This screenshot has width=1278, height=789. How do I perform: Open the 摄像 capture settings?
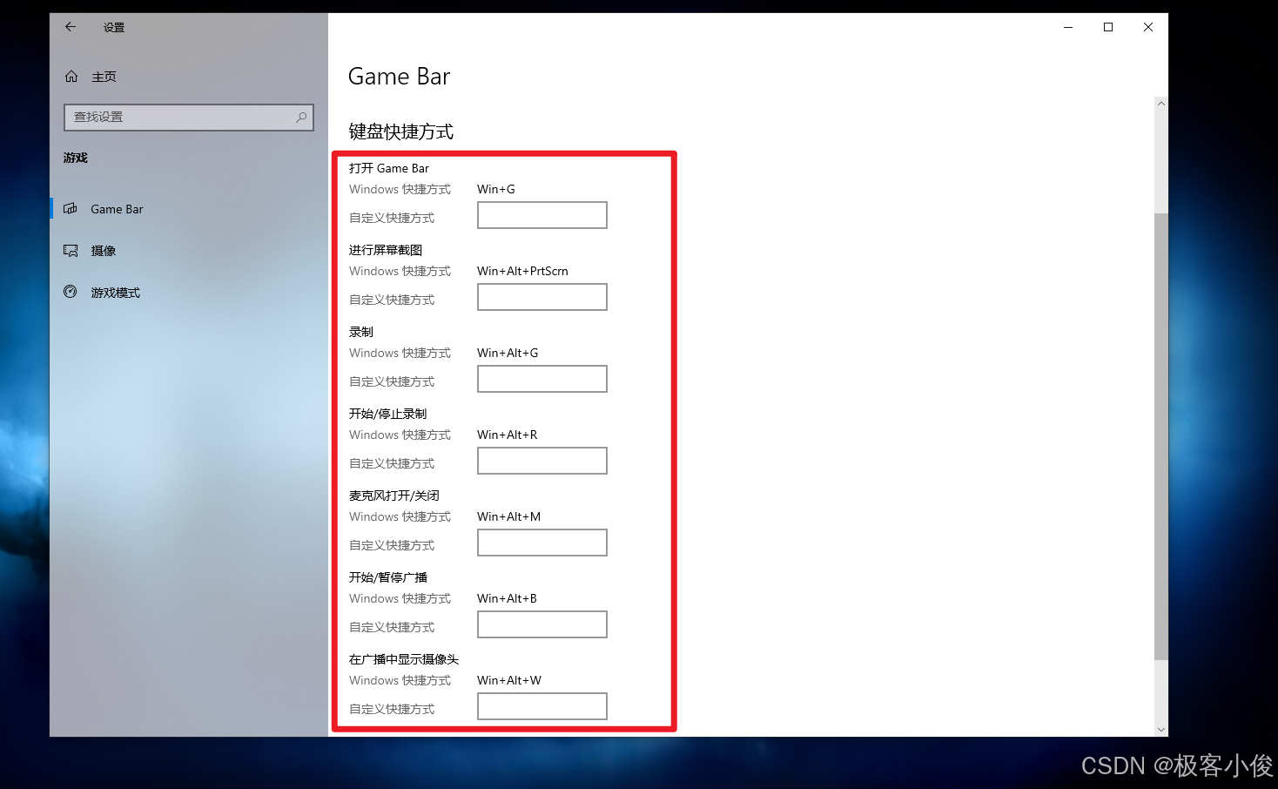pyautogui.click(x=189, y=251)
